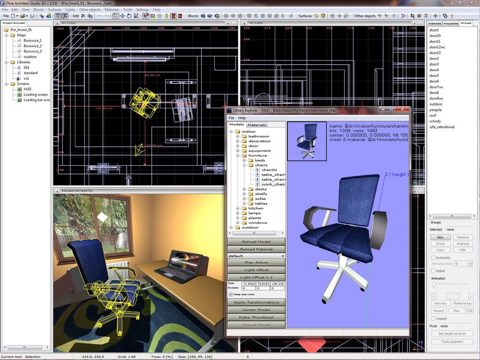This screenshot has height=360, width=480.
Task: Select work_chair in chairs folder
Action: point(273,184)
